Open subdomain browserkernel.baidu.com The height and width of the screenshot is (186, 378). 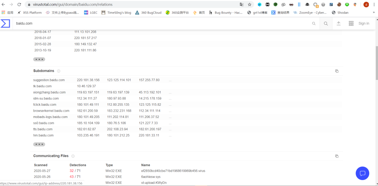(51, 111)
